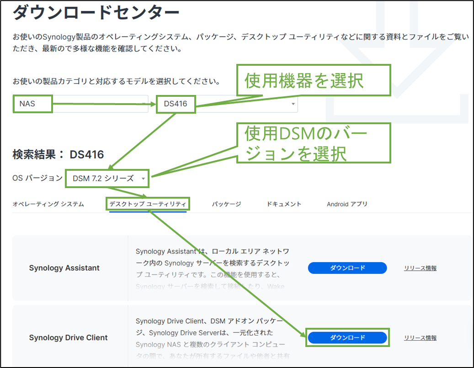The height and width of the screenshot is (368, 474).
Task: Open the パッケージ tab
Action: coord(226,204)
